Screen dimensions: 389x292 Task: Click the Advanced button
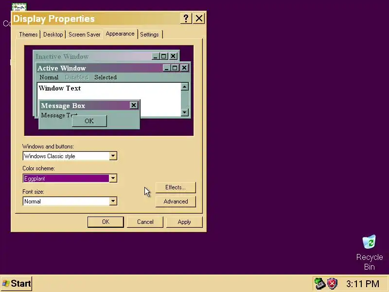click(176, 201)
